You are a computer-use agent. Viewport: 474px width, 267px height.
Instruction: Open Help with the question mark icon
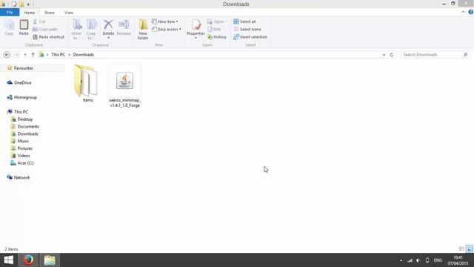[x=471, y=12]
